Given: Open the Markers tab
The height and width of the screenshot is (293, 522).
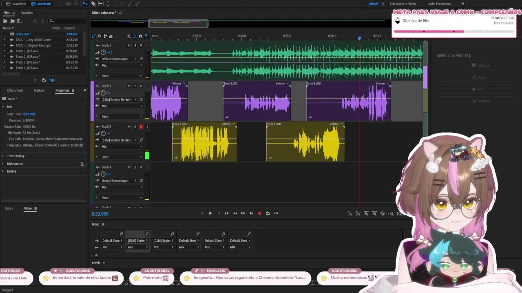Looking at the screenshot, I should coord(39,90).
